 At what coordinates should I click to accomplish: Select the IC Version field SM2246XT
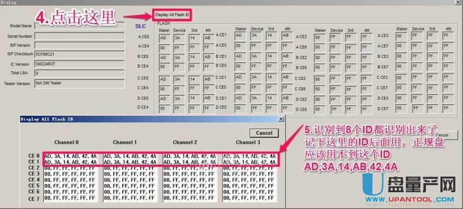tap(79, 64)
